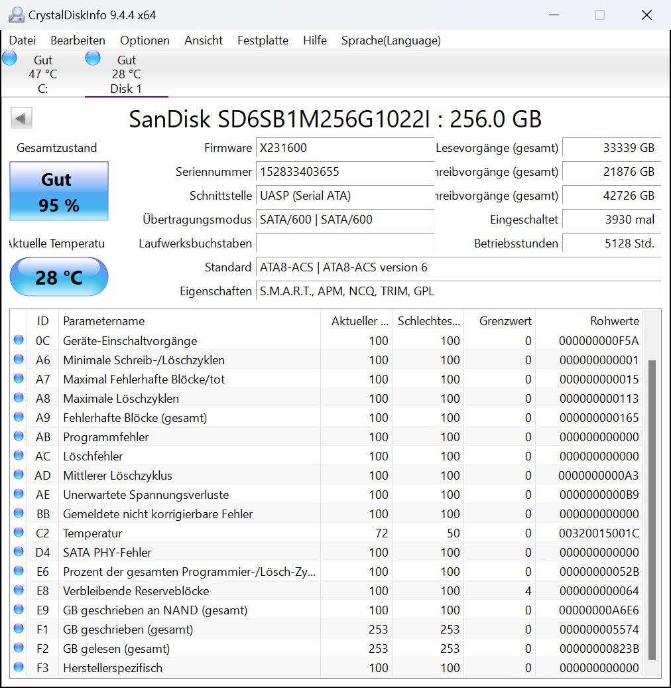Open the Bearbeiten menu
The image size is (671, 688).
coord(78,40)
